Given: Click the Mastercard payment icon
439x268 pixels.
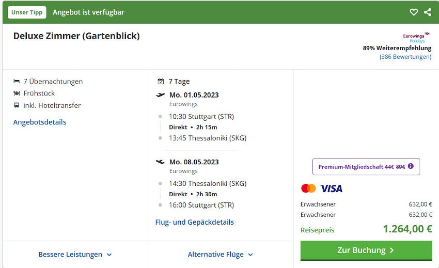Looking at the screenshot, I should pyautogui.click(x=308, y=188).
